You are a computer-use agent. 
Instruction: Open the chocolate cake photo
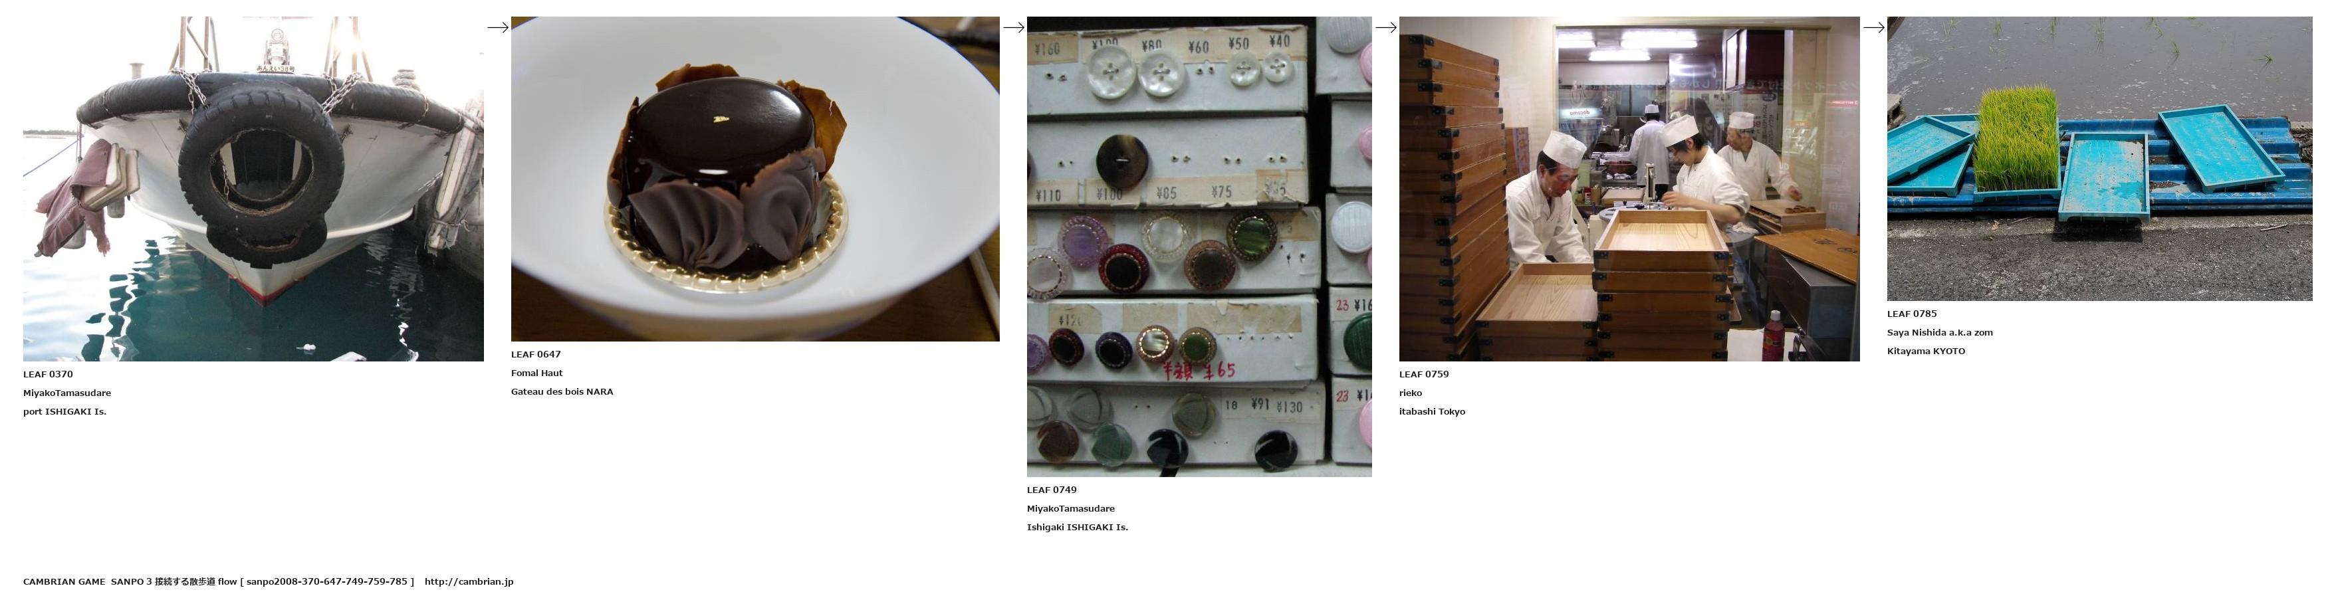click(755, 179)
